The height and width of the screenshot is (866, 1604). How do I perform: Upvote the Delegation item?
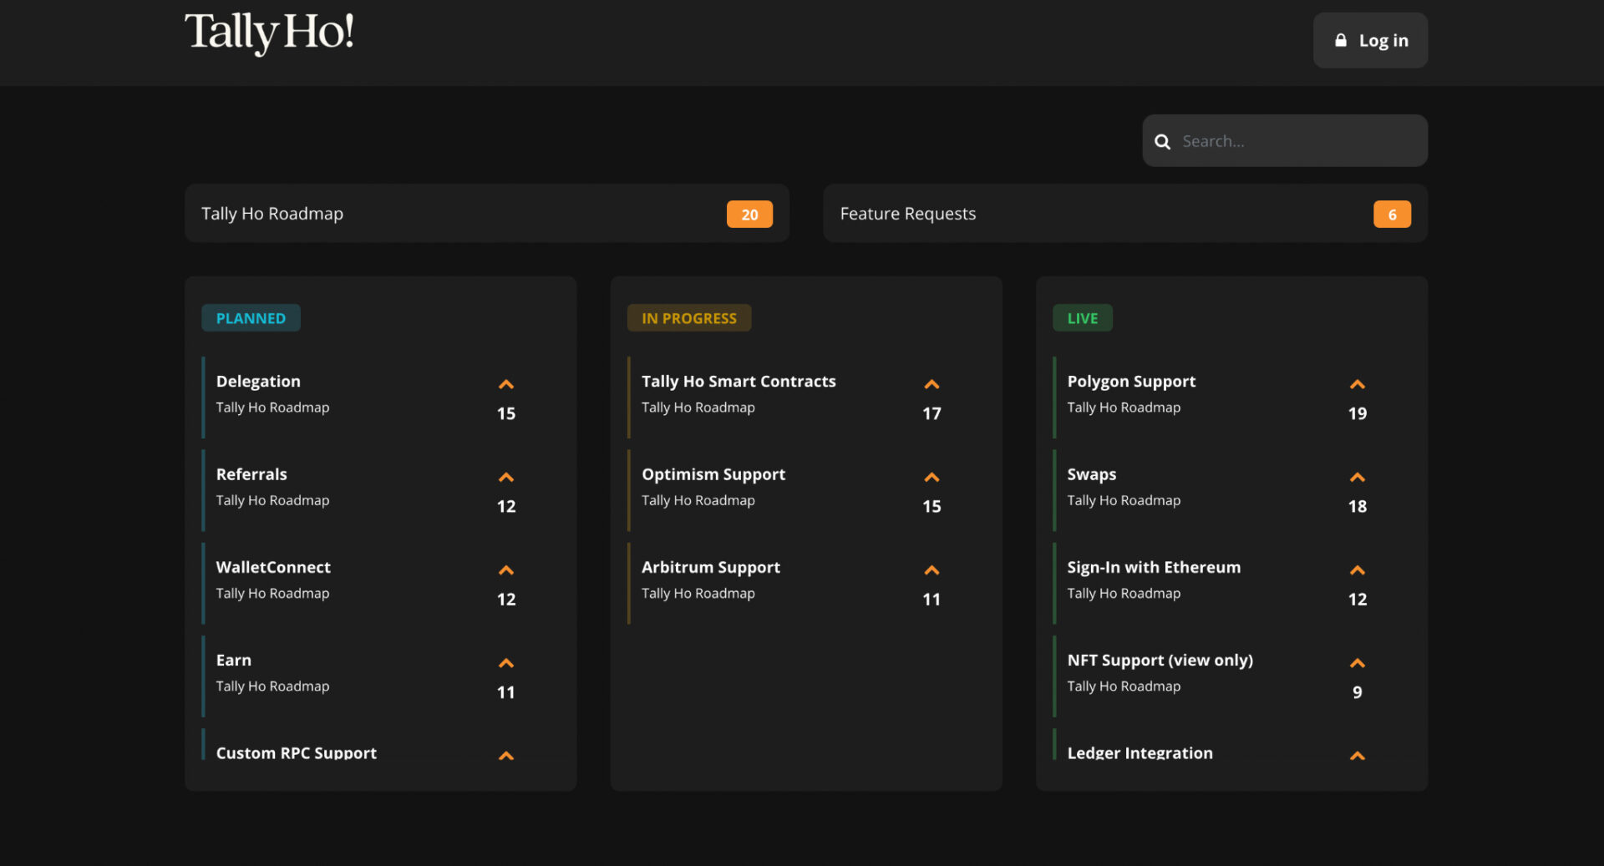[x=506, y=384]
